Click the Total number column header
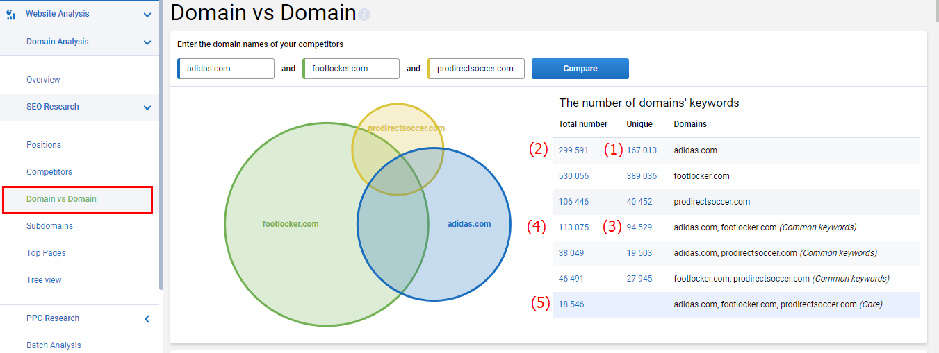Viewport: 939px width, 353px height. click(583, 124)
